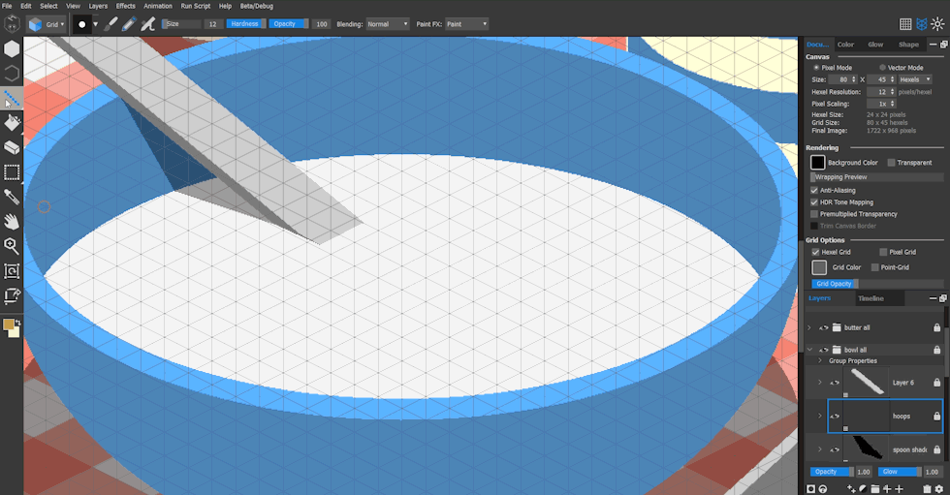Select the eraser tool
The image size is (950, 495).
click(12, 148)
